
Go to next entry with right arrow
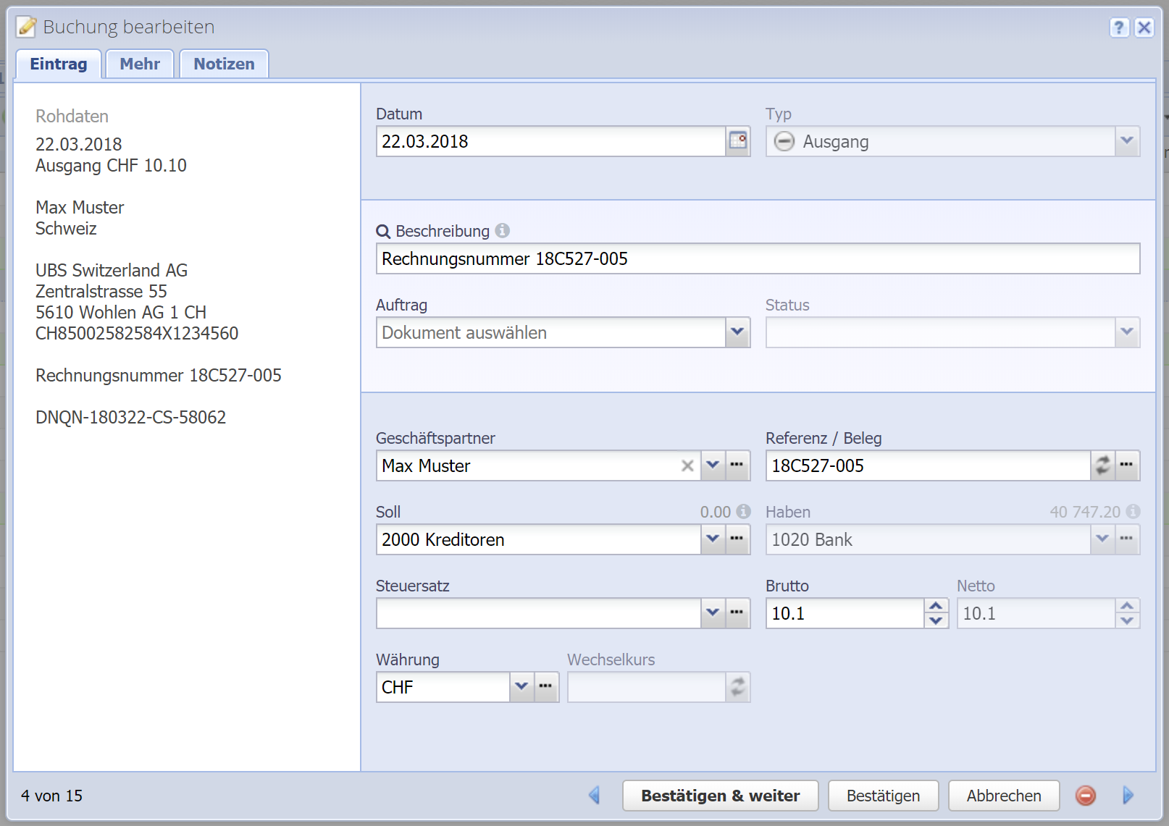[x=1128, y=796]
